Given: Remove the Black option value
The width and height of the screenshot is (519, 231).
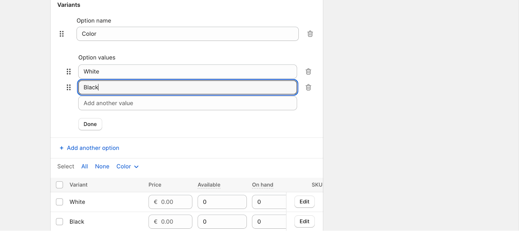Looking at the screenshot, I should [308, 87].
